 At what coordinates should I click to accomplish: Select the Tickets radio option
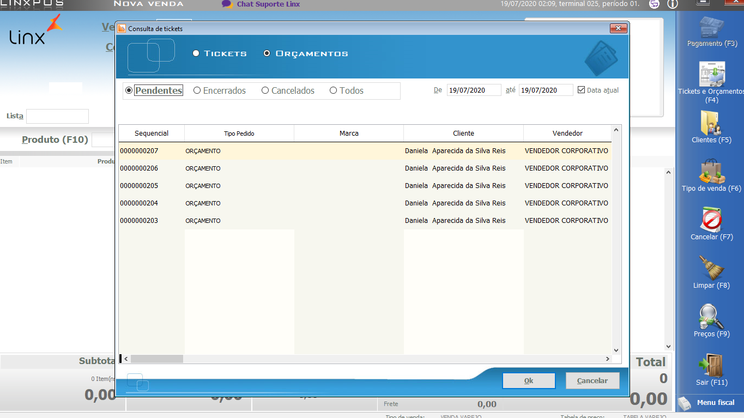[196, 53]
